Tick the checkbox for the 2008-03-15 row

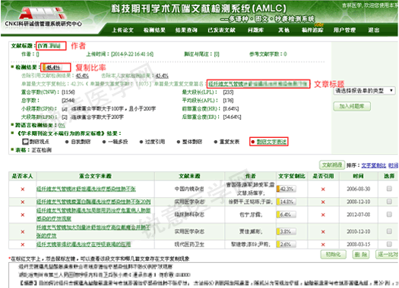tap(389, 244)
